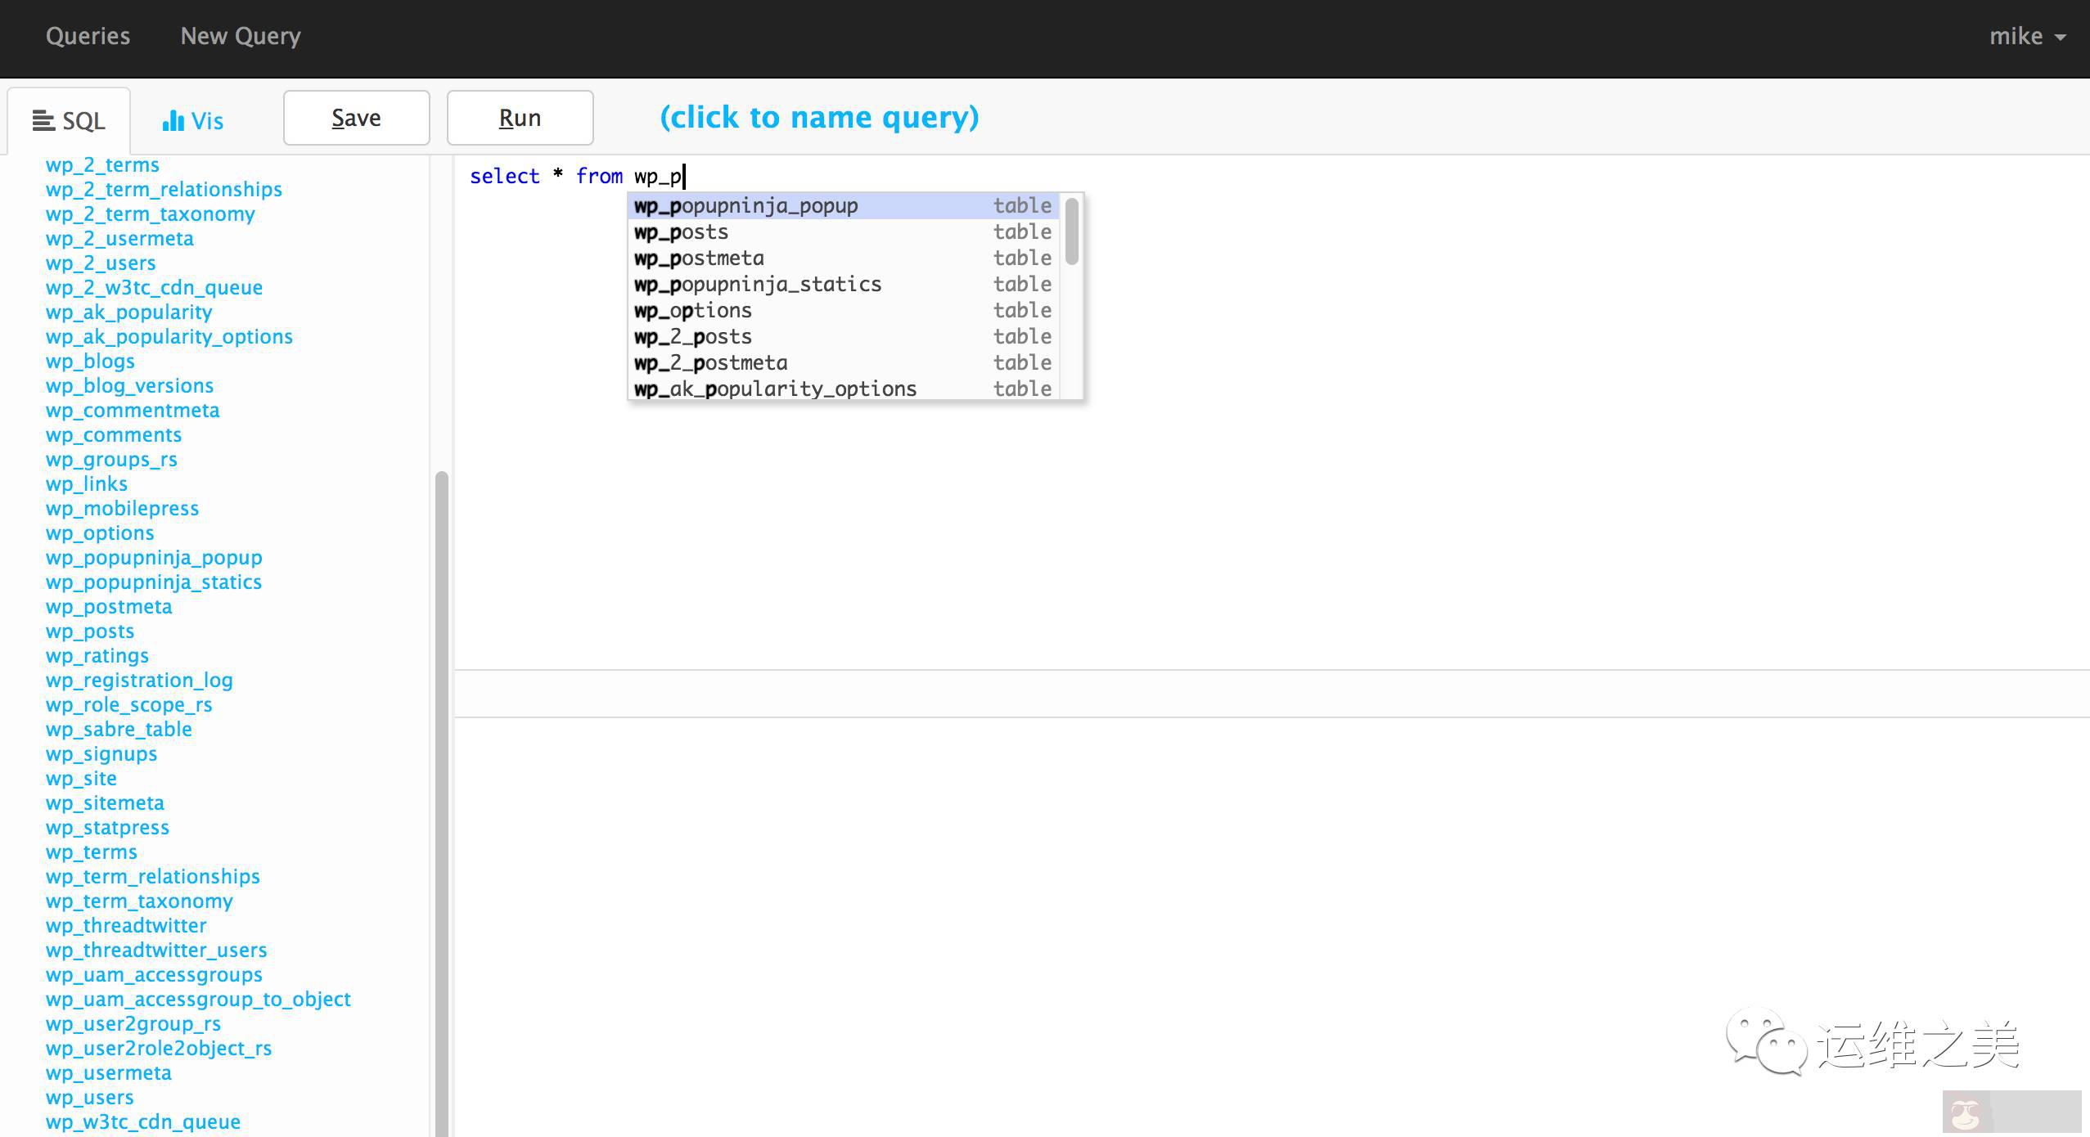The height and width of the screenshot is (1137, 2090).
Task: Open wp_options table in sidebar
Action: click(x=99, y=533)
